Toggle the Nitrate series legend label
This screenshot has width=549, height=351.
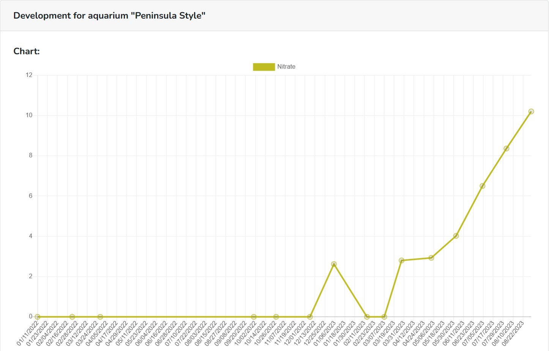pos(286,67)
